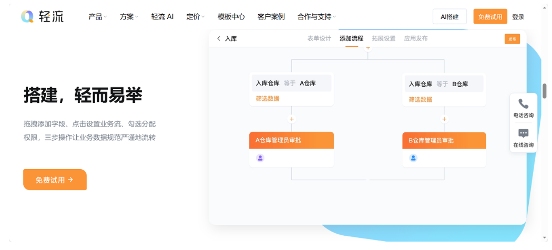Click the back arrow next to 入库
Screen dimensions: 552x250
pyautogui.click(x=219, y=39)
